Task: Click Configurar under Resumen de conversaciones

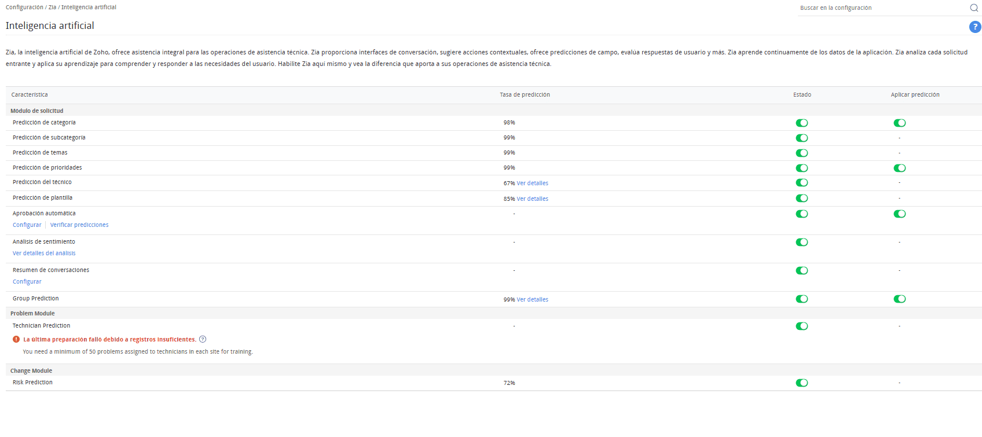Action: coord(27,282)
